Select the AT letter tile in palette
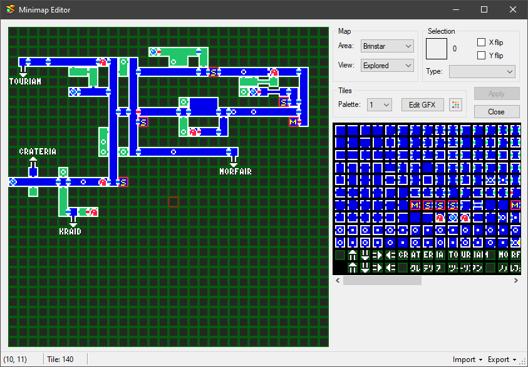The width and height of the screenshot is (528, 367). [415, 255]
